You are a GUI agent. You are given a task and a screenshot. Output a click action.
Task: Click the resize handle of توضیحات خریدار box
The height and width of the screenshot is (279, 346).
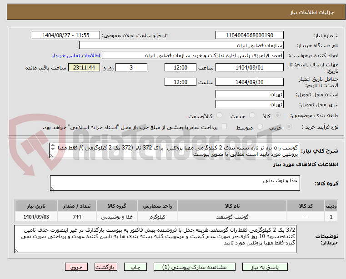[x=16, y=251]
